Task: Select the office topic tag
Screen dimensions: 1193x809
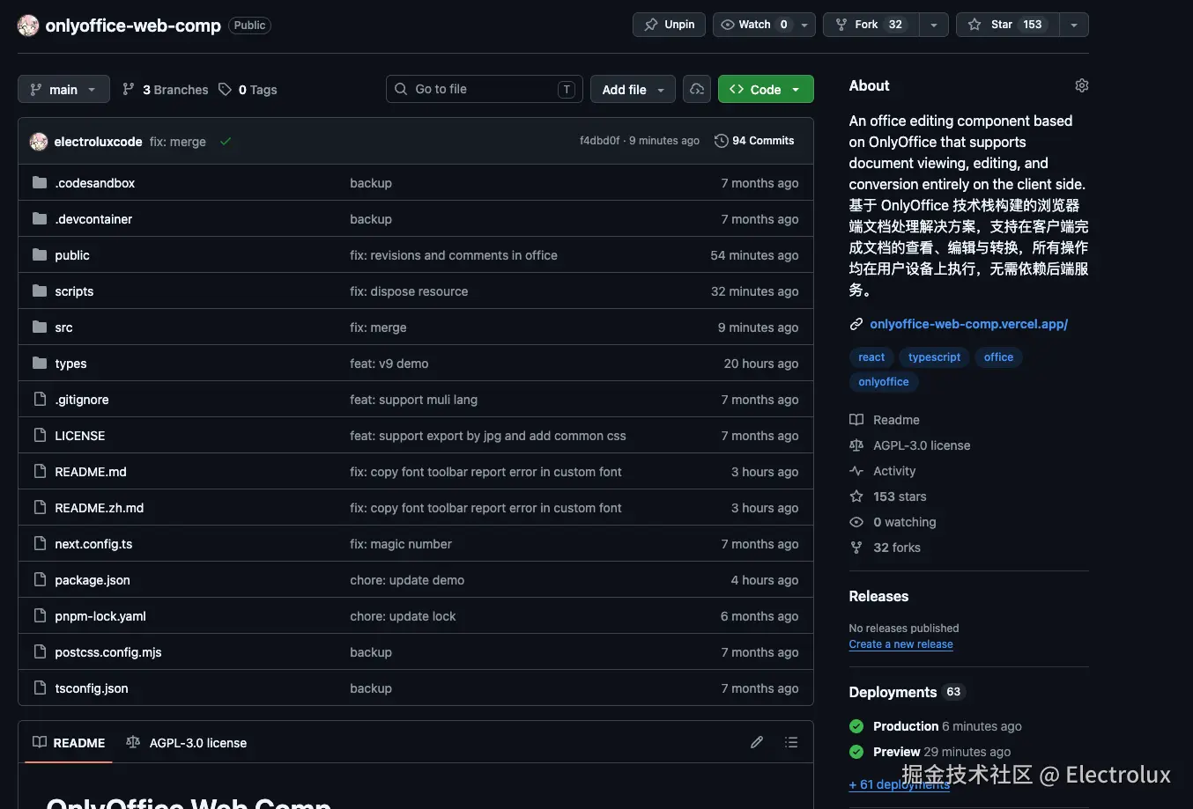Action: [x=998, y=357]
